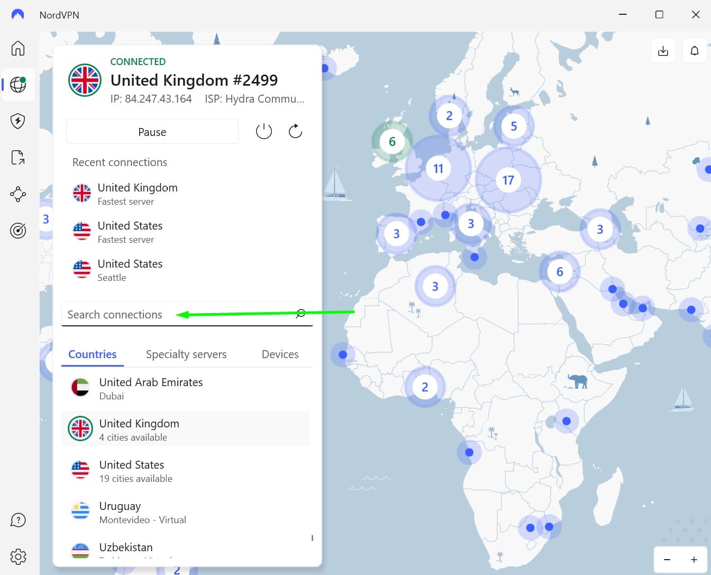711x575 pixels.
Task: Click the 6 cluster near Middle East
Action: (x=560, y=272)
